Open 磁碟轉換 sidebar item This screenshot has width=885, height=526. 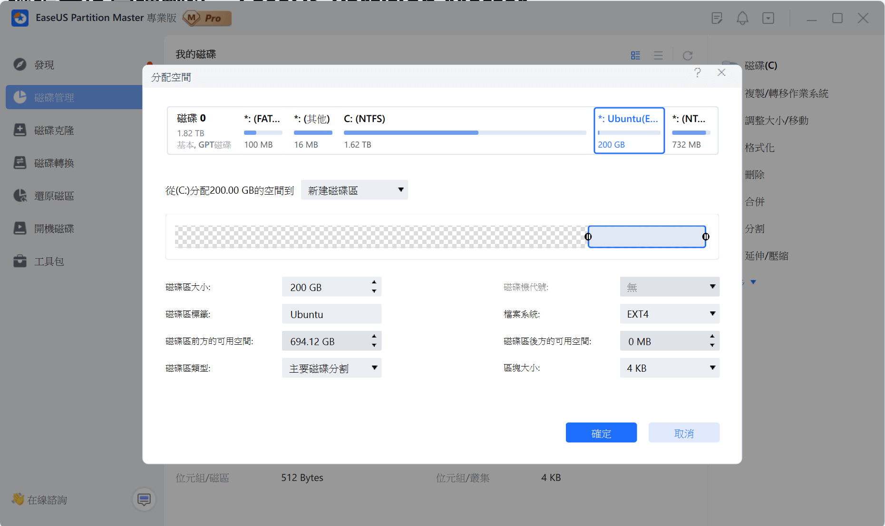(x=54, y=163)
